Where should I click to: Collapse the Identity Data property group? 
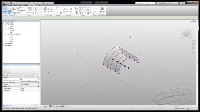38,86
